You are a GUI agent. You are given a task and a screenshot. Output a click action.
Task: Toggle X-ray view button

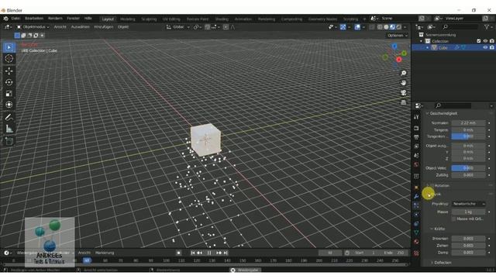pyautogui.click(x=372, y=27)
